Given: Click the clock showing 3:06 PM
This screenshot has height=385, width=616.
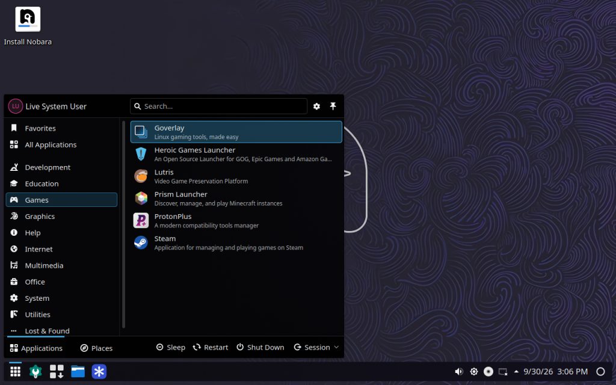Looking at the screenshot, I should (573, 372).
